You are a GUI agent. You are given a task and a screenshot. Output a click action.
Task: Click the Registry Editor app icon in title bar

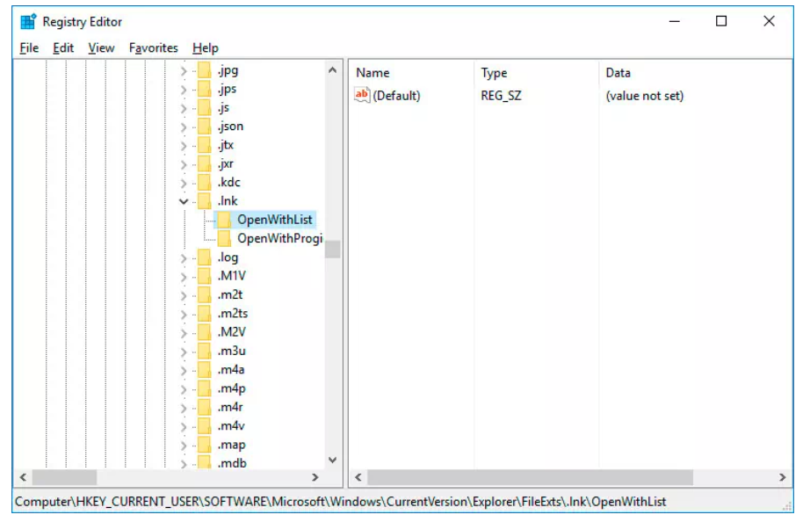point(28,21)
